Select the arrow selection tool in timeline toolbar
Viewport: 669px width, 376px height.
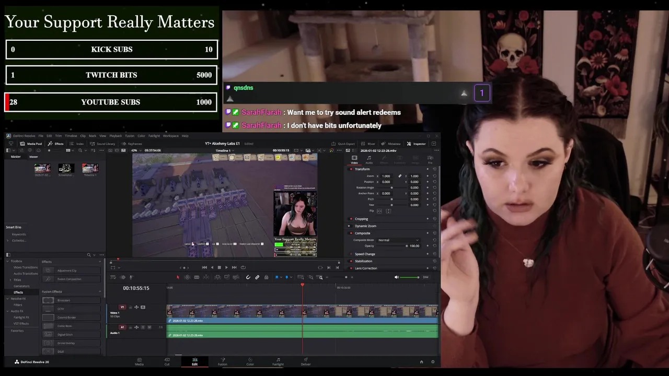(178, 277)
